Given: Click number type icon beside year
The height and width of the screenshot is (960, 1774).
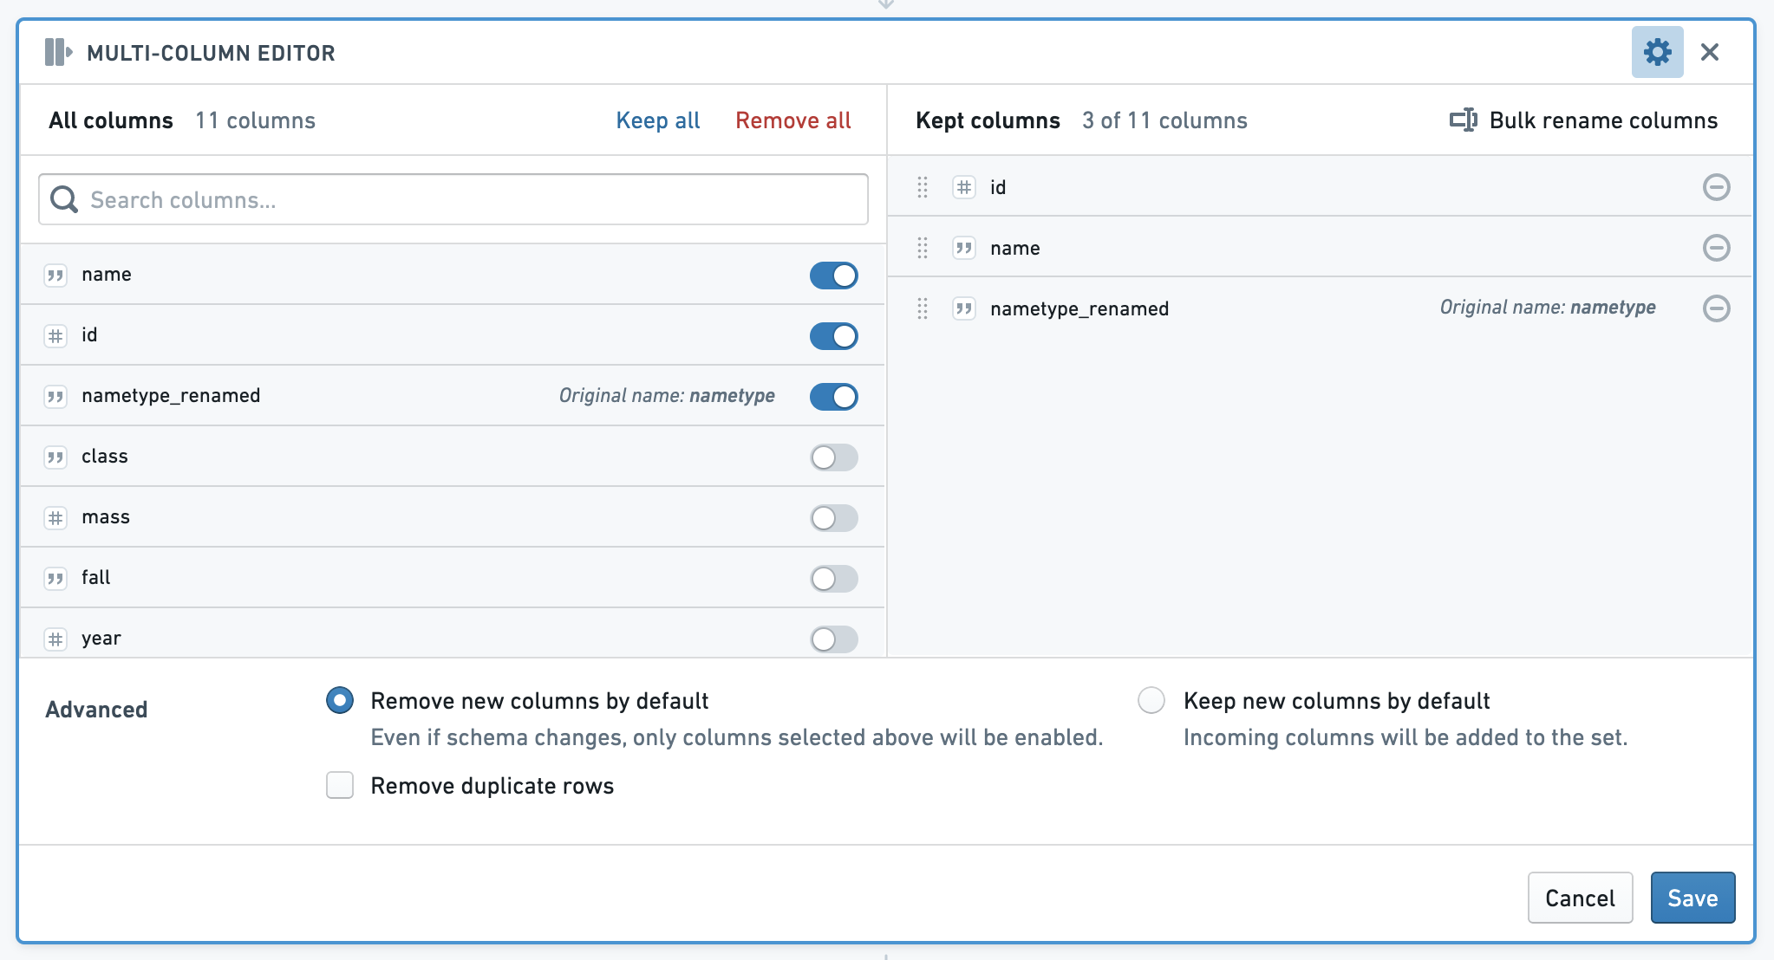Looking at the screenshot, I should click(x=55, y=639).
